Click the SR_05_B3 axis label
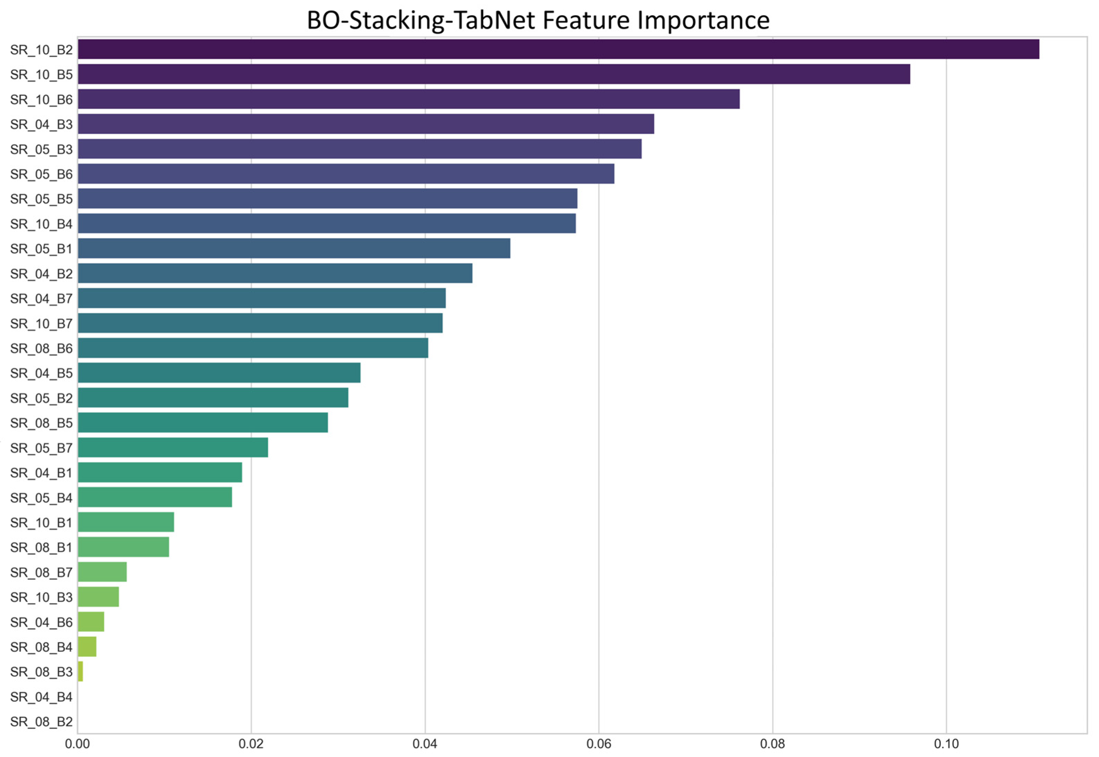1099x757 pixels. pos(41,150)
